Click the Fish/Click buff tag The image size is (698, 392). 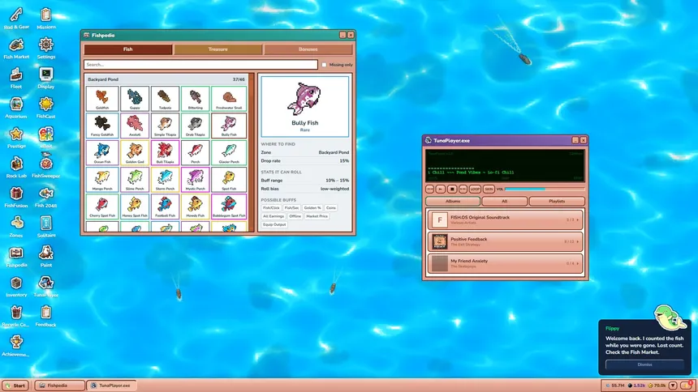271,207
